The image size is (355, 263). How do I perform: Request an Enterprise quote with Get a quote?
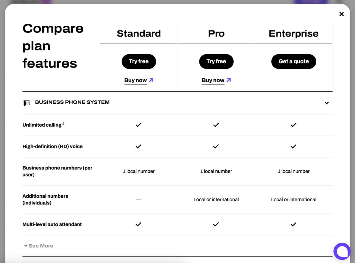click(293, 61)
